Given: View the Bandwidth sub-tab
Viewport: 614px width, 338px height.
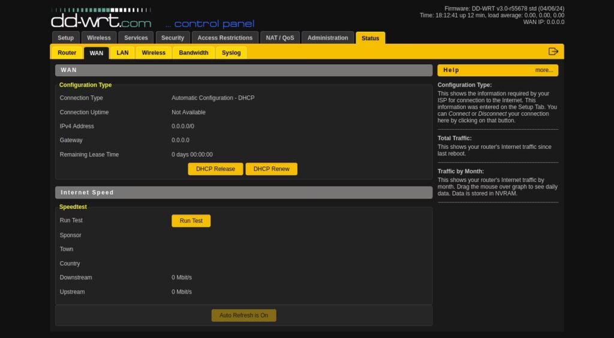Looking at the screenshot, I should point(194,53).
